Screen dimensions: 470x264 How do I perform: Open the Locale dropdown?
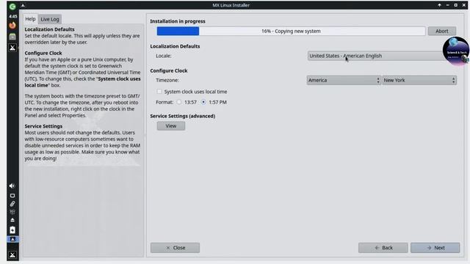tap(382, 56)
